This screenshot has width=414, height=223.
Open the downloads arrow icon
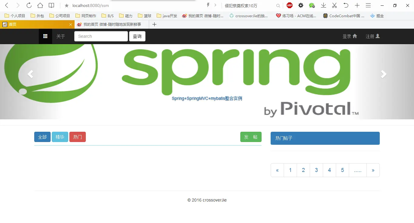(323, 5)
